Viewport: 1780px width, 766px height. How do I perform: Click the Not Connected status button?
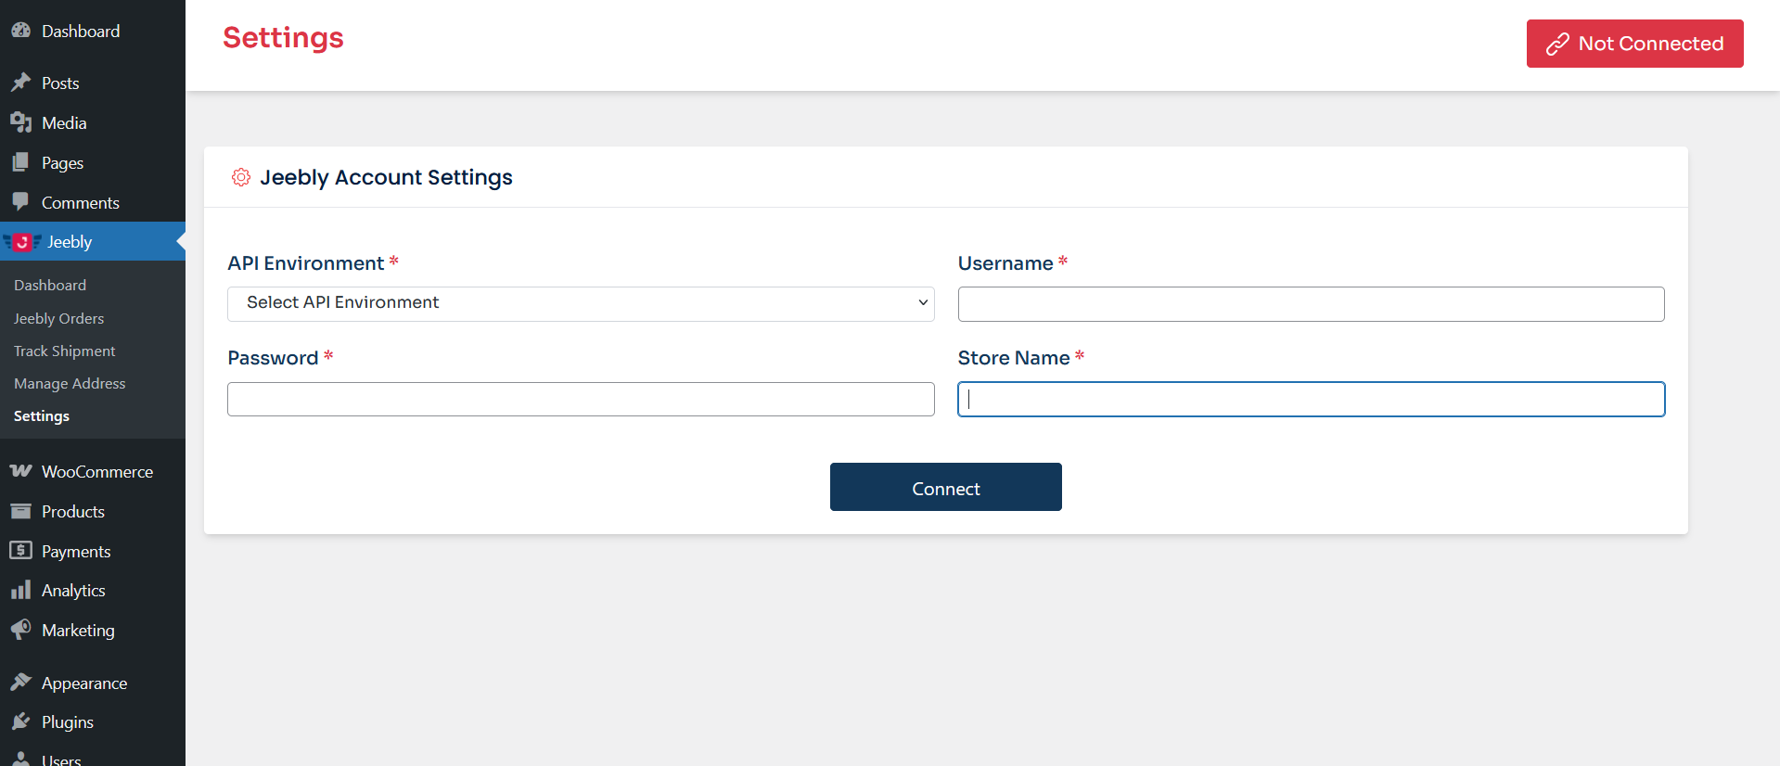click(x=1635, y=44)
